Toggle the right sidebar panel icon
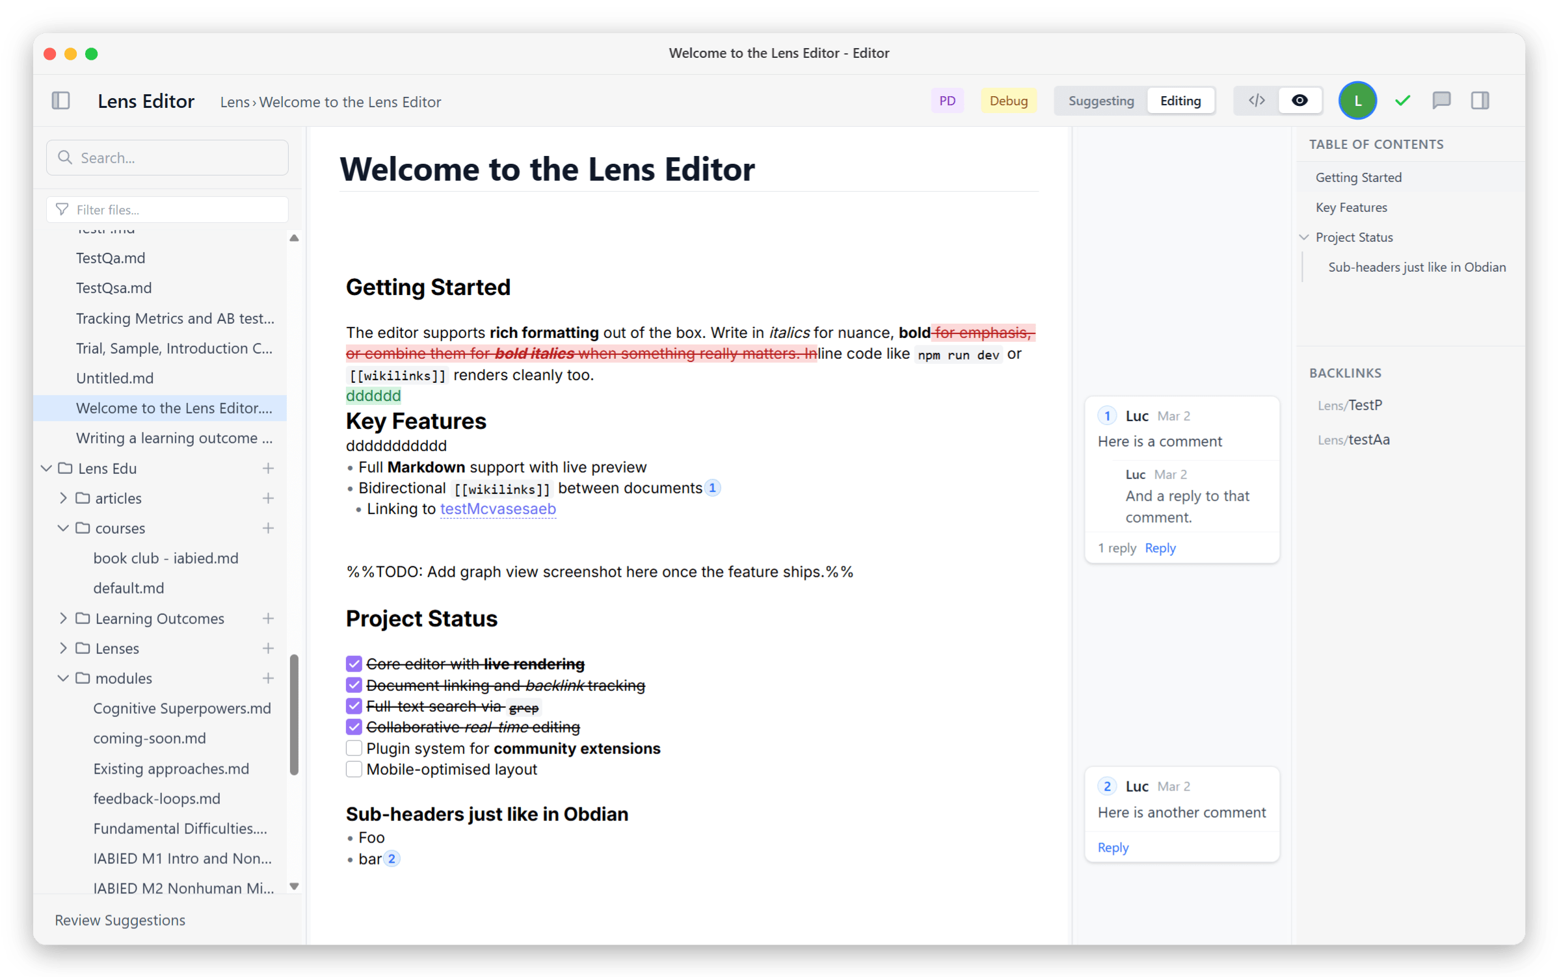This screenshot has width=1559, height=977. pos(1480,101)
